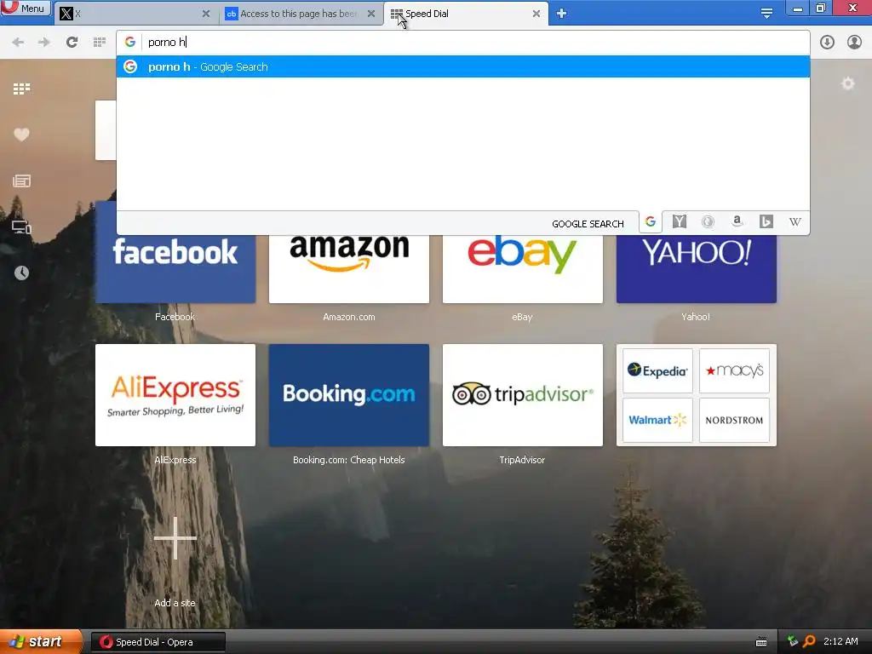This screenshot has height=654, width=872.
Task: Choose Amazon search engine icon
Action: [x=737, y=222]
